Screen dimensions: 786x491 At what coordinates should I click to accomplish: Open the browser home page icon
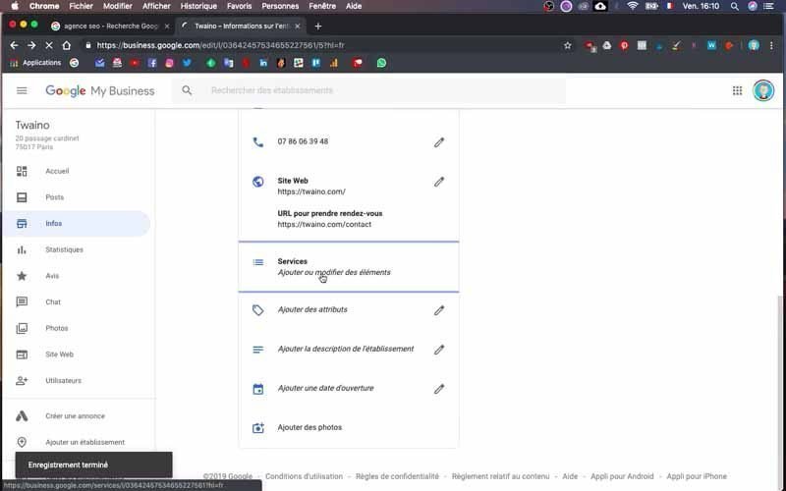pos(66,45)
